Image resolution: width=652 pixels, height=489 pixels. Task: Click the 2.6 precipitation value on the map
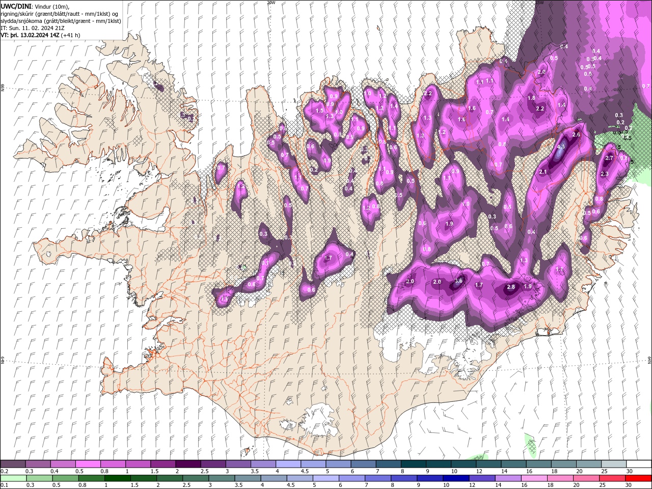click(x=577, y=134)
